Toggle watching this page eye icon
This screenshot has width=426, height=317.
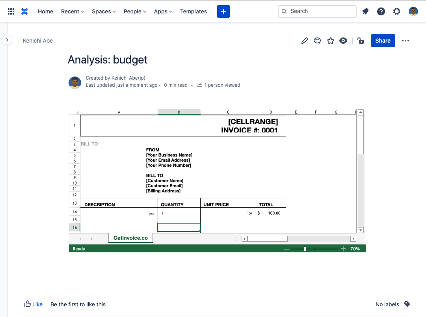coord(343,41)
